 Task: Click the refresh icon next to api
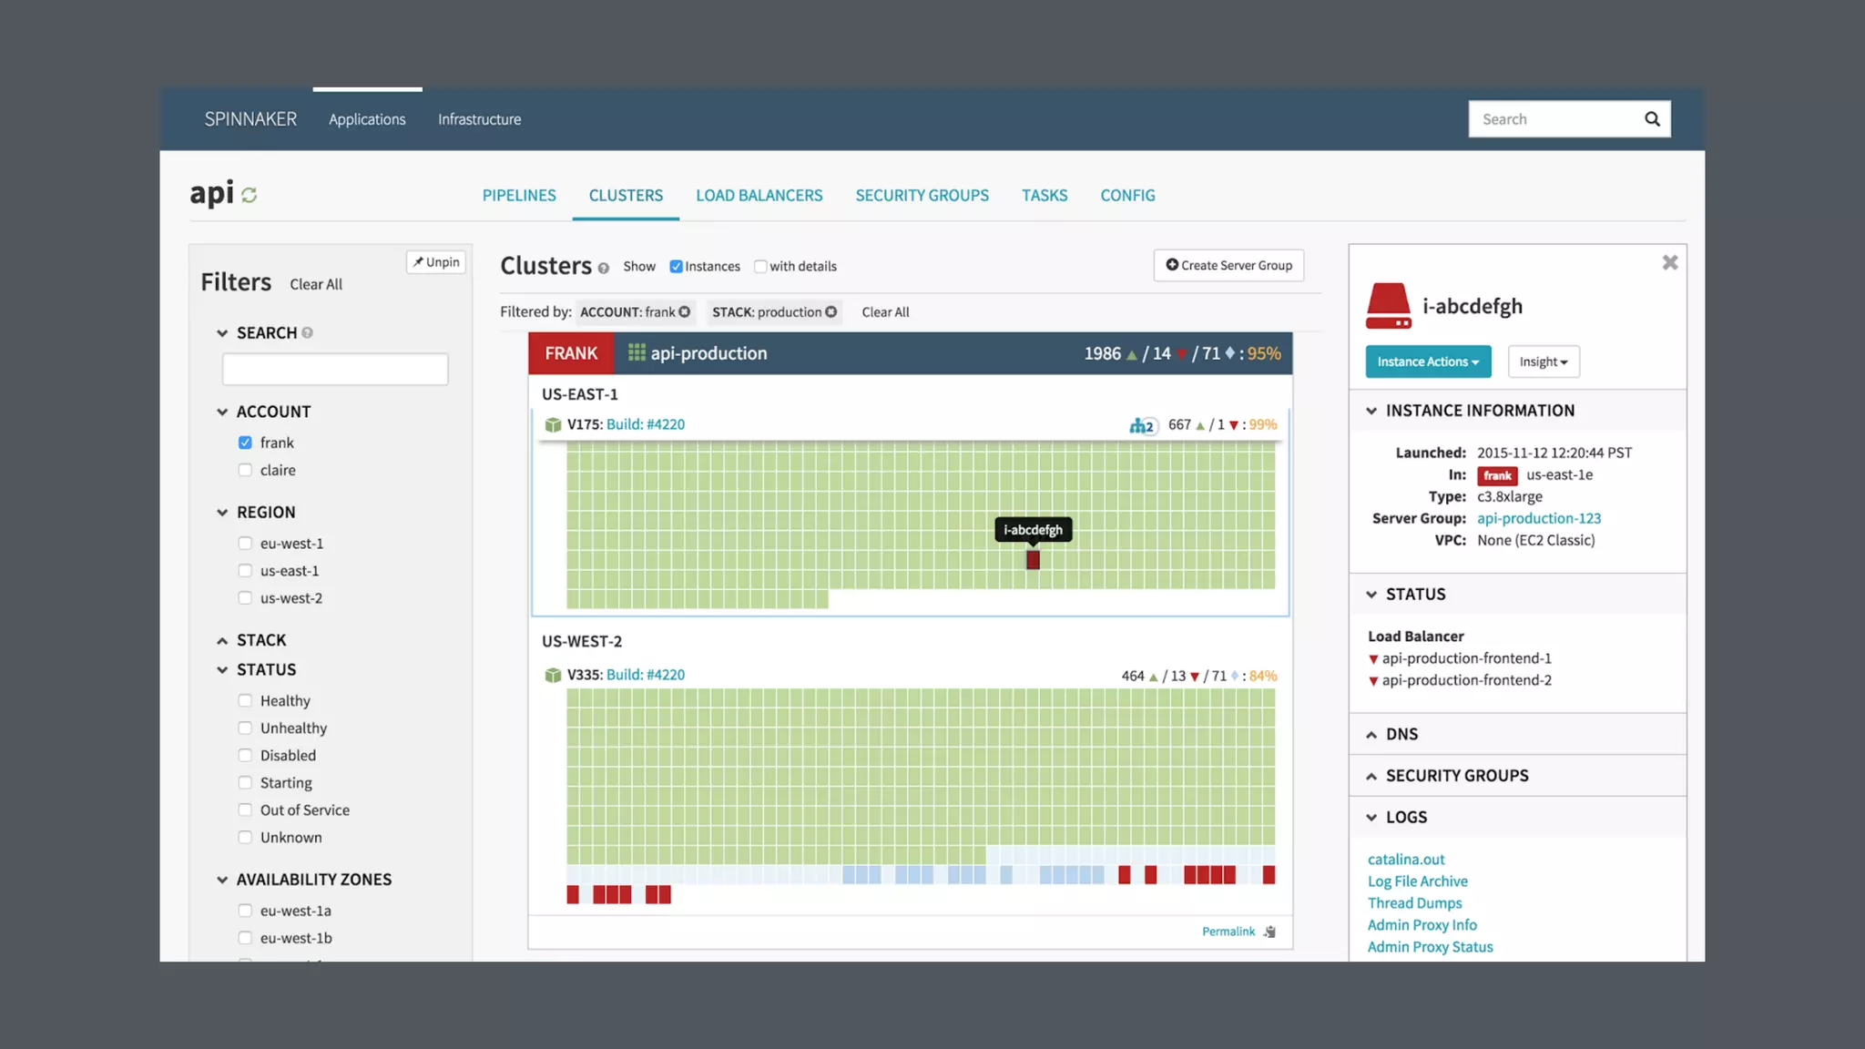tap(250, 195)
